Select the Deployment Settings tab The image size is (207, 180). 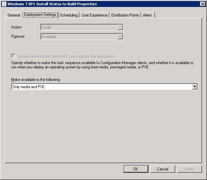pyautogui.click(x=40, y=15)
